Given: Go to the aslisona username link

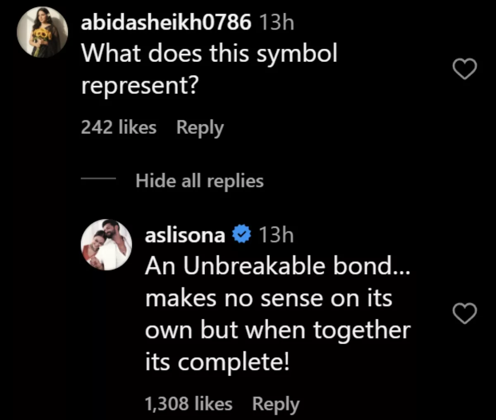Looking at the screenshot, I should [x=185, y=235].
